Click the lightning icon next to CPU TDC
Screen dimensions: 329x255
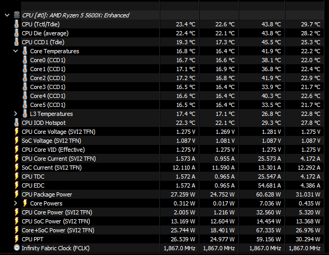point(16,176)
